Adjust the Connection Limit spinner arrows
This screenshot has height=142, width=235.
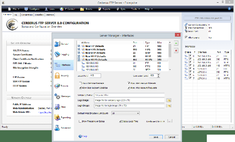158,76
